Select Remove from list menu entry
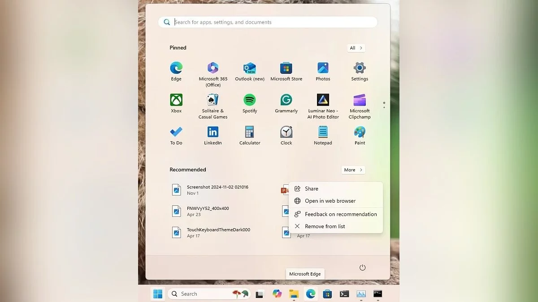Image resolution: width=538 pixels, height=302 pixels. coord(325,226)
